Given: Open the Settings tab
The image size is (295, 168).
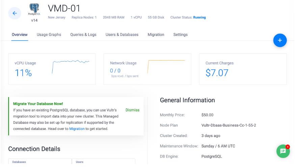Looking at the screenshot, I should point(180,35).
